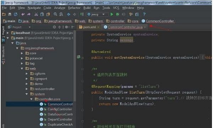The image size is (213, 128).
Task: Open the Project Structure toolbar icon
Action: [x=137, y=14]
